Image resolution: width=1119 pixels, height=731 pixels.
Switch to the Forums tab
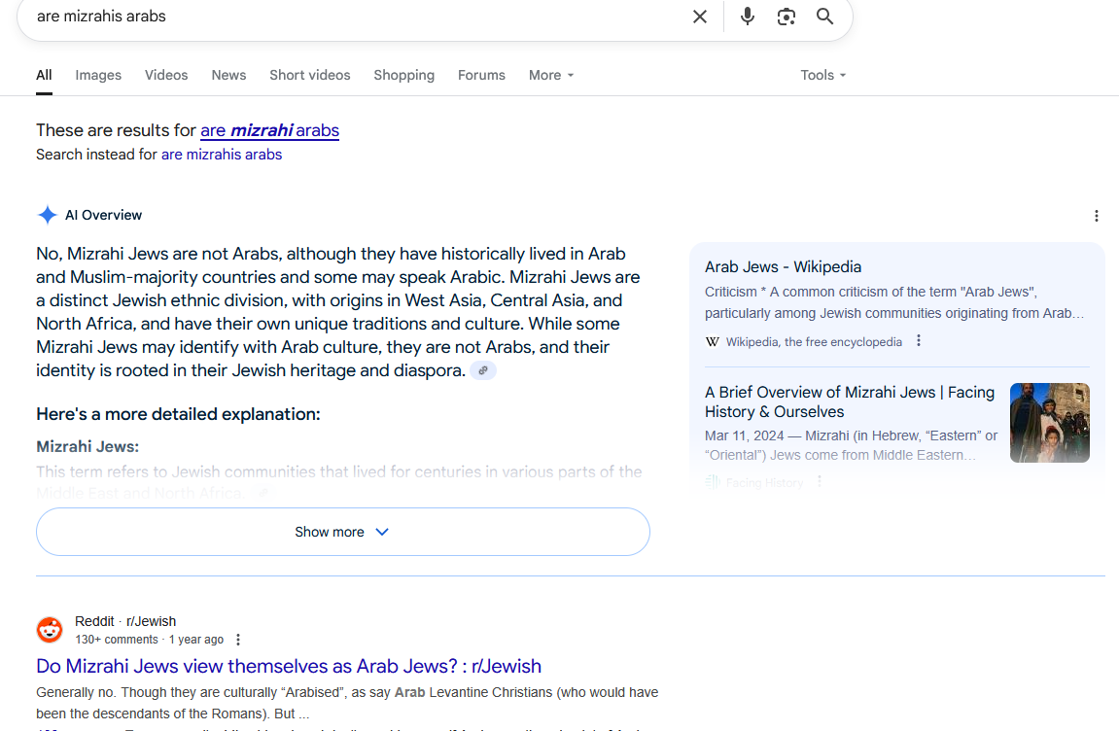point(481,75)
